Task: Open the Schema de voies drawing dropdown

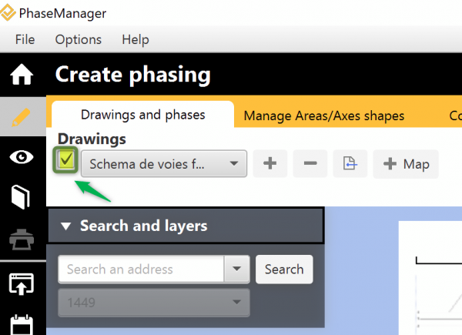Action: tap(163, 163)
